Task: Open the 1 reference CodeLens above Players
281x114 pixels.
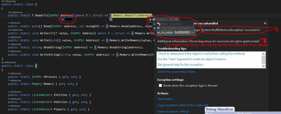Action: [x=14, y=106]
